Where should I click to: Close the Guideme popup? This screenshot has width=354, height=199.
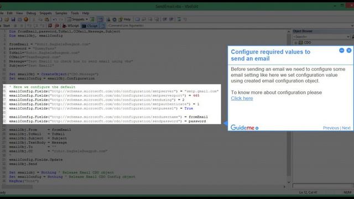click(349, 50)
